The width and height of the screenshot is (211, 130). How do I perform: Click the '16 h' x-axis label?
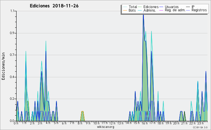coord(145,123)
